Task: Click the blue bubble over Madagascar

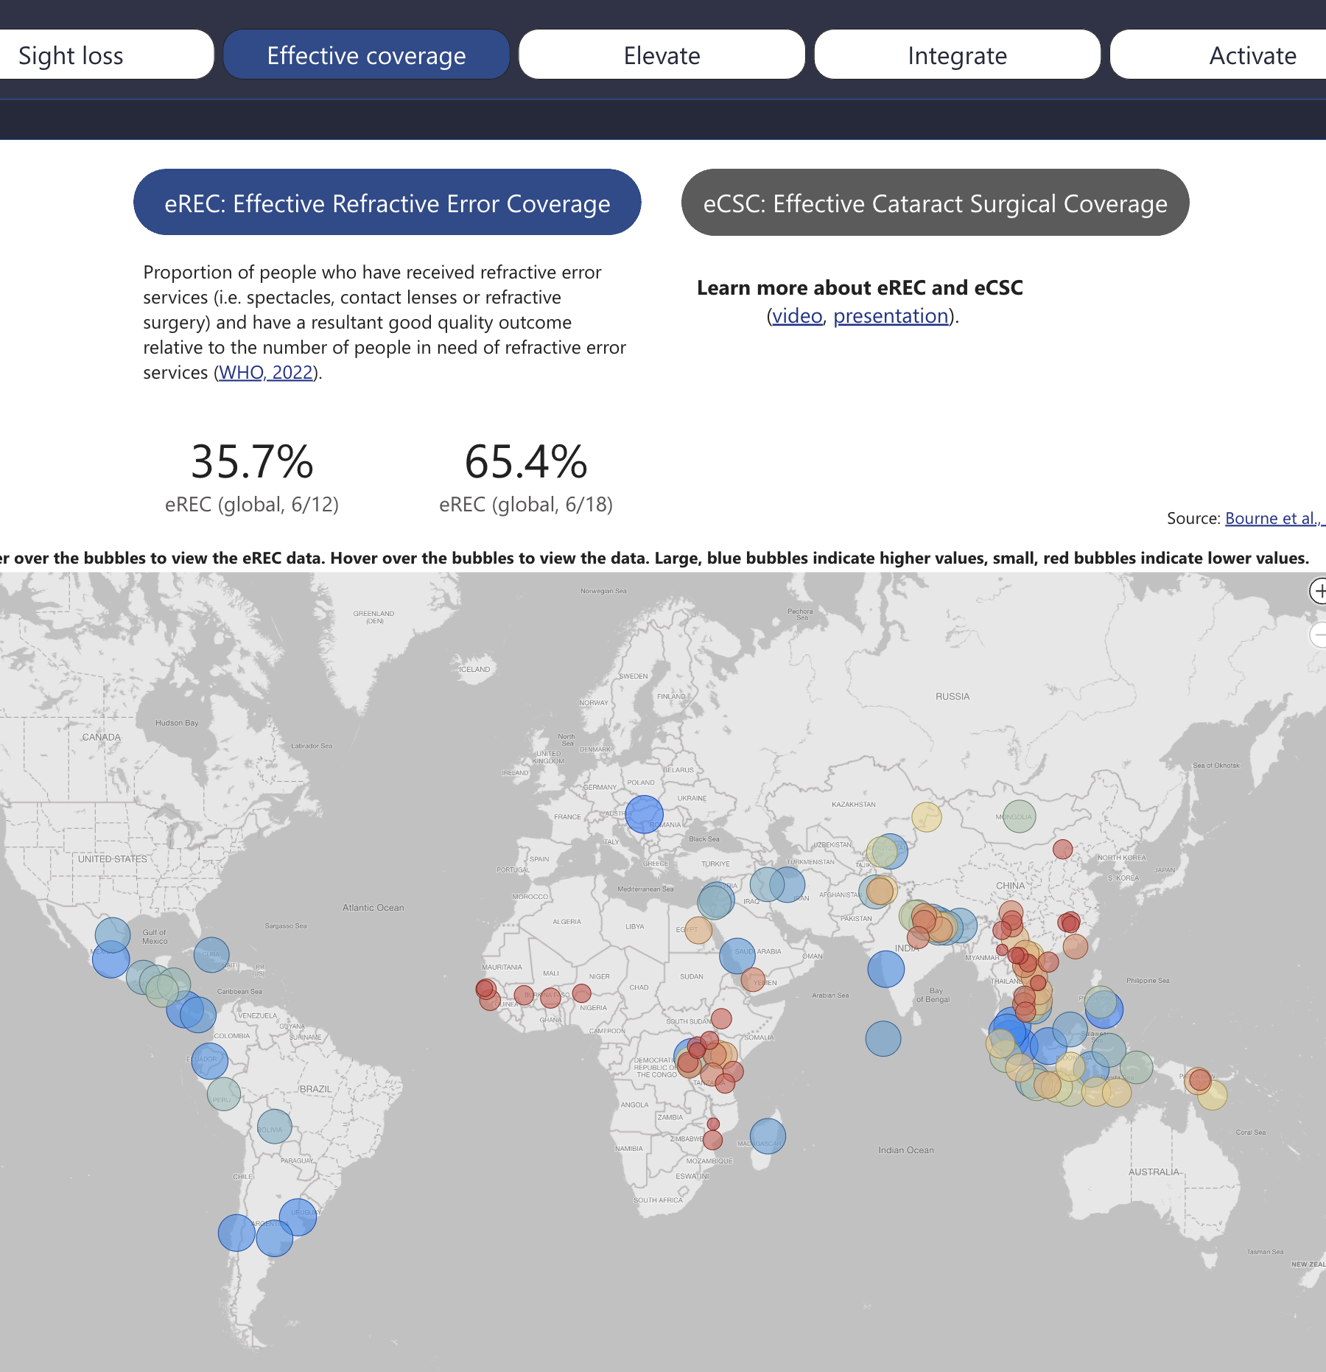Action: click(x=768, y=1136)
